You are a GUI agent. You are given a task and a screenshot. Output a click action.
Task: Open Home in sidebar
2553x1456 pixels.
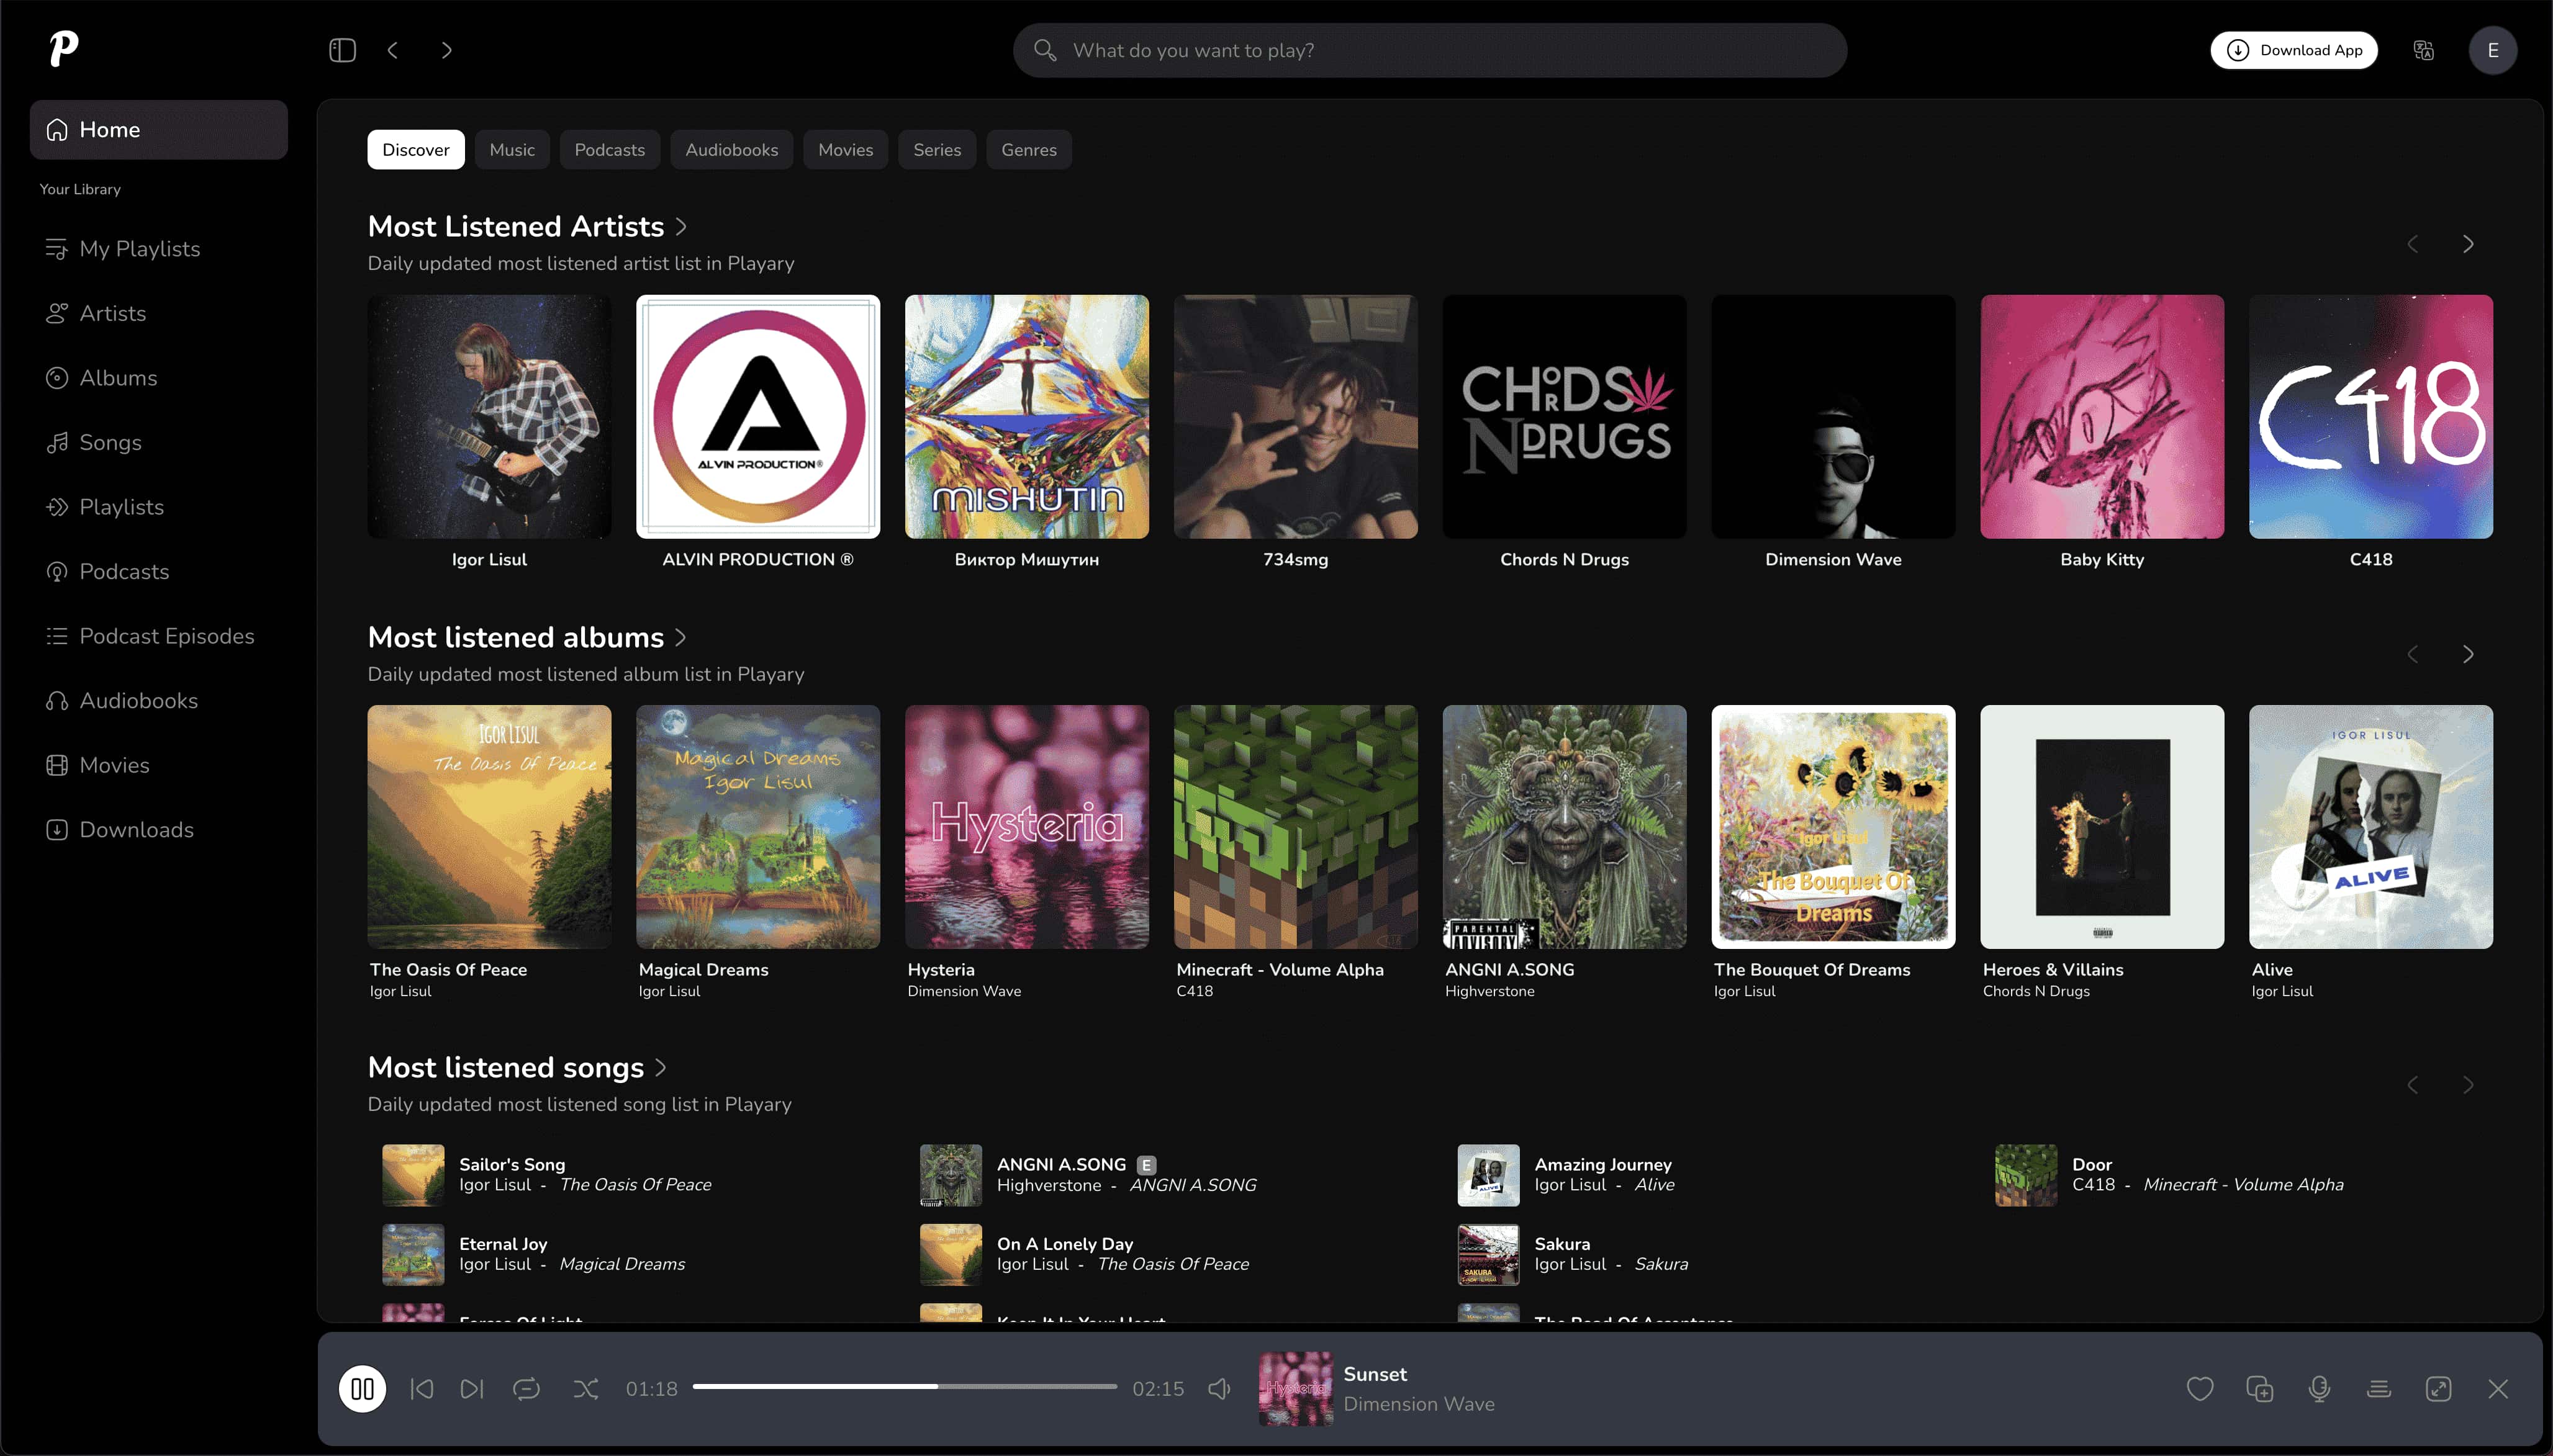tap(159, 129)
